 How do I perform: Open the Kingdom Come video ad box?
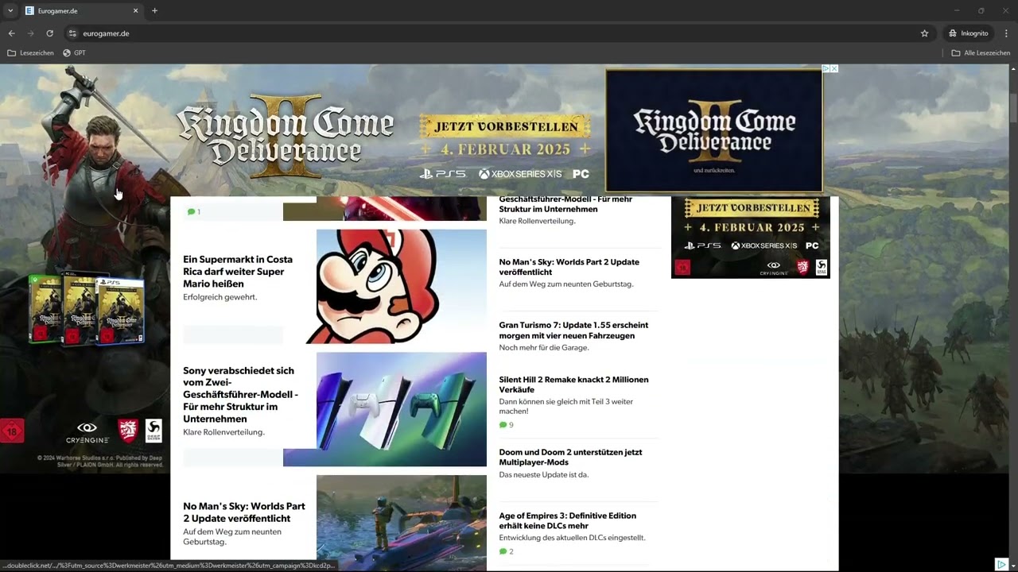pos(714,129)
